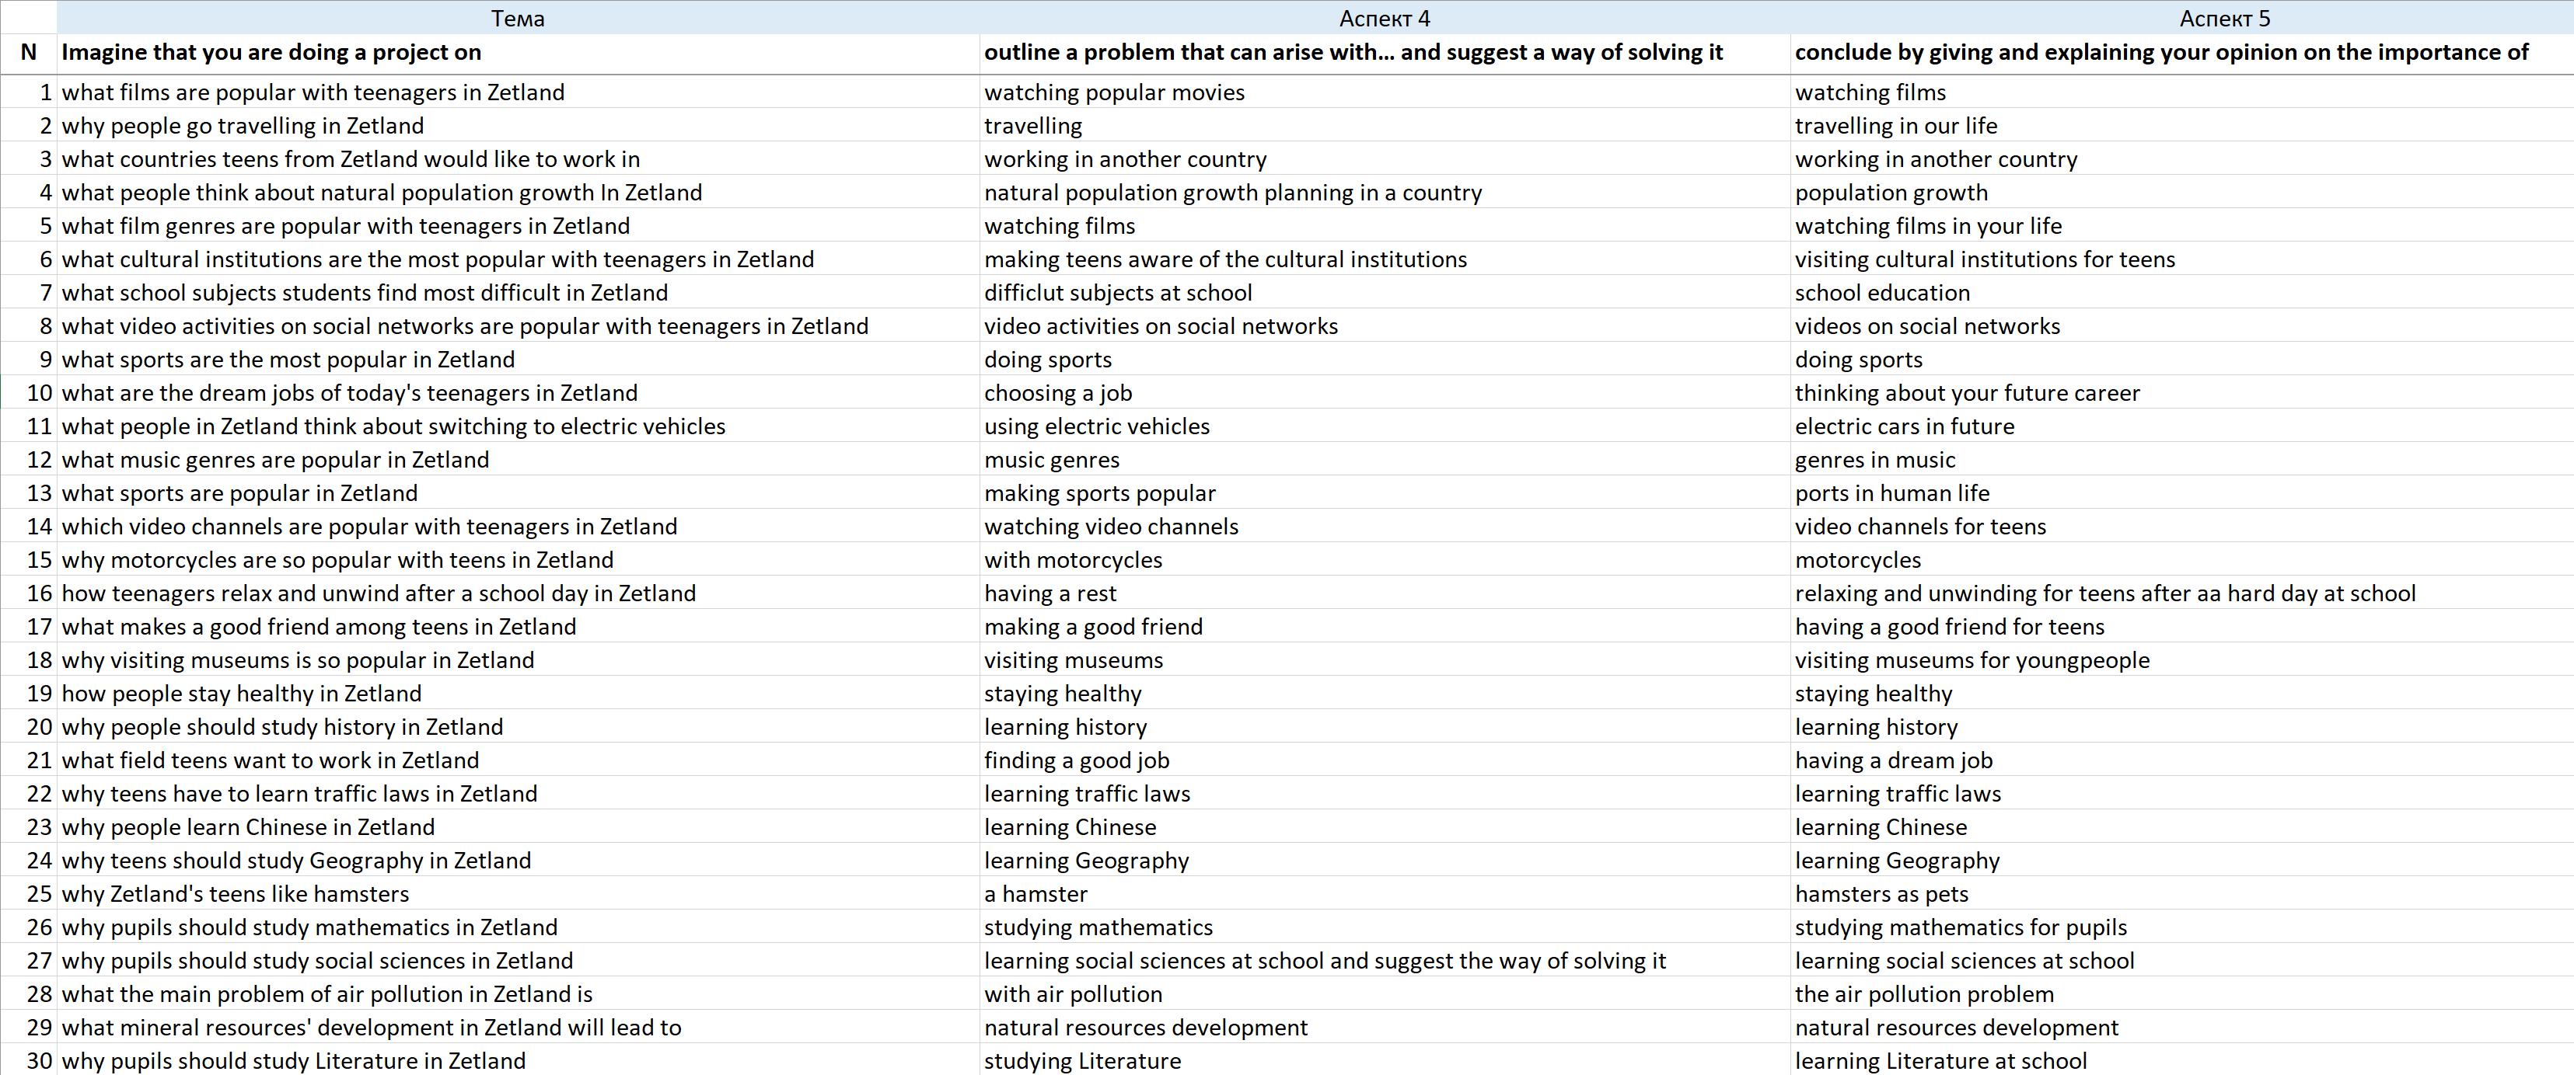Click 'school education' cell
Screen dimensions: 2574x1075
2181,293
